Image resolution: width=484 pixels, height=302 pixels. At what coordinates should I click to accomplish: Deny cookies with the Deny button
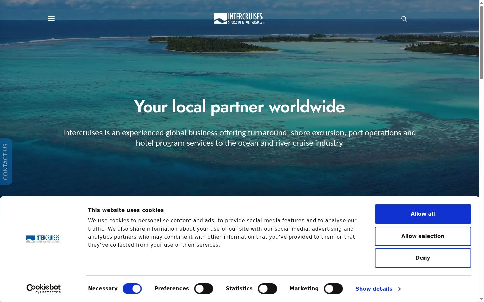[423, 258]
